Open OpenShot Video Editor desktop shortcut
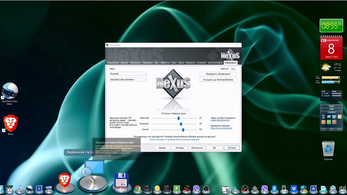Image resolution: width=347 pixels, height=195 pixels. point(10,94)
